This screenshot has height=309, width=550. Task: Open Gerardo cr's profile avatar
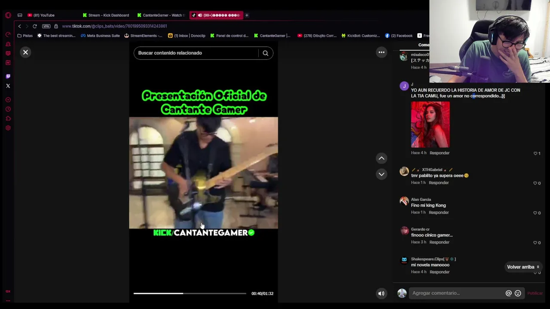point(404,231)
